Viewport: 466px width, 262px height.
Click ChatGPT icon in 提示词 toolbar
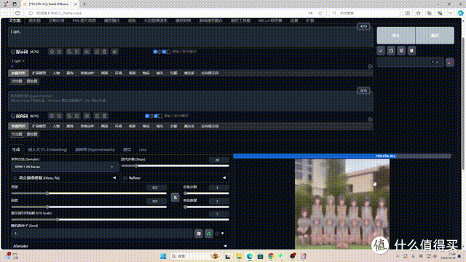114,52
